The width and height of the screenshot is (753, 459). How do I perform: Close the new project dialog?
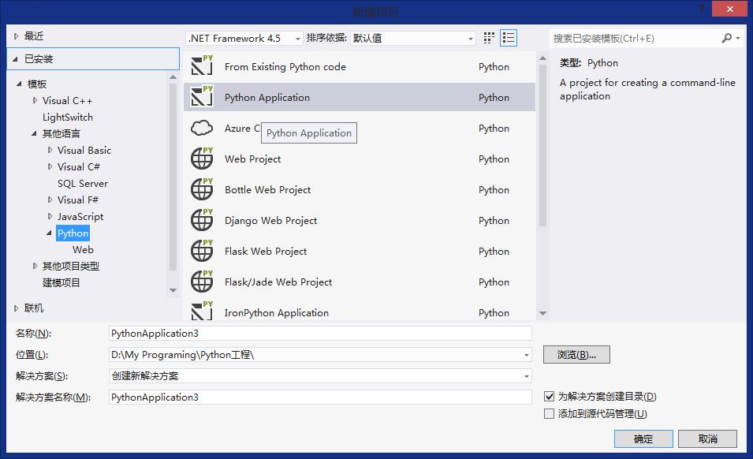click(x=729, y=9)
